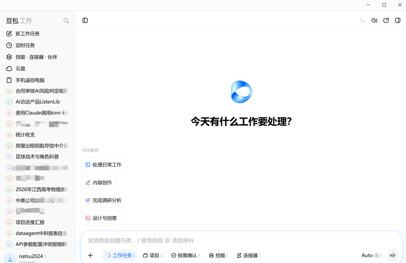Toggle the right side panel icon
This screenshot has width=406, height=263.
click(x=398, y=20)
